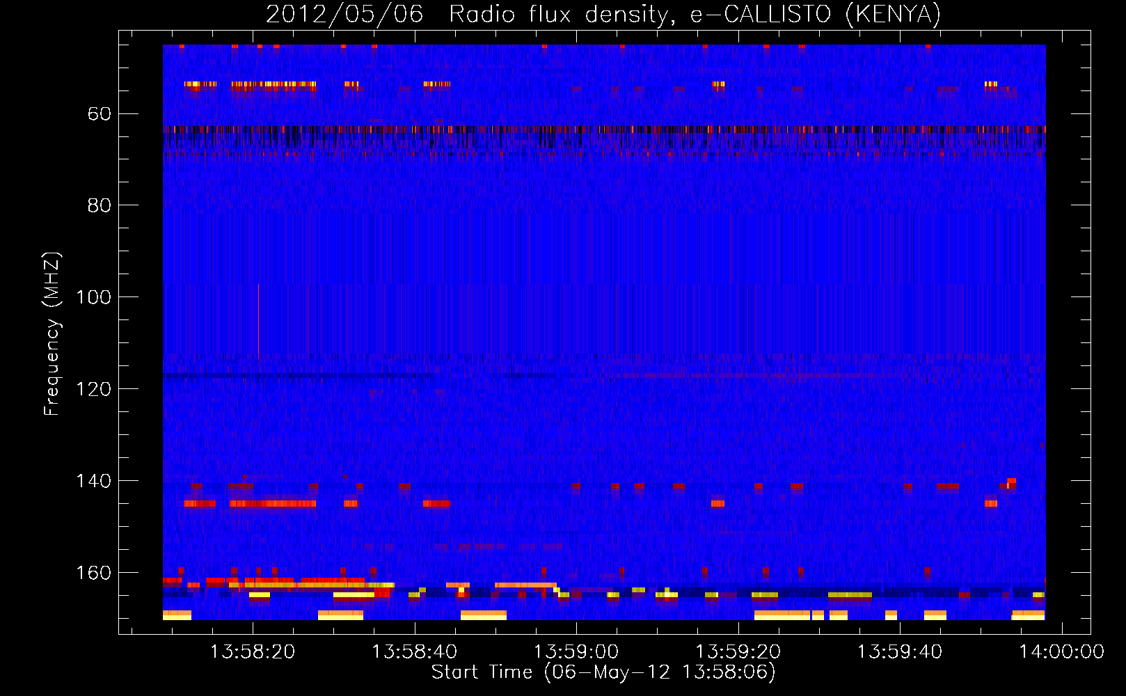
Task: Click the y-axis tick label '120'
Action: click(x=93, y=389)
